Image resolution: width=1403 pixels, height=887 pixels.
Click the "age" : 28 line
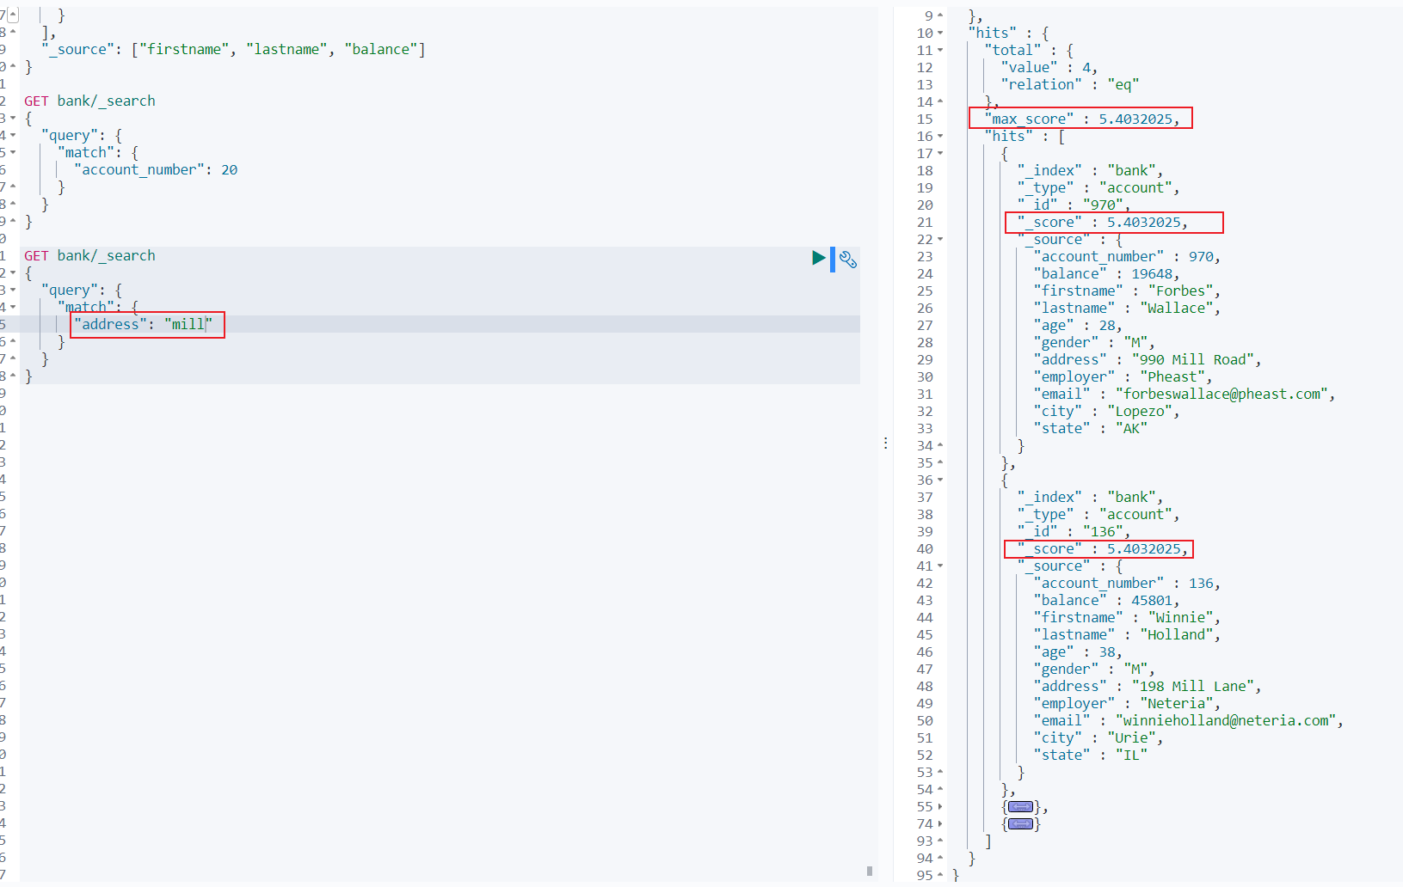click(x=1078, y=325)
